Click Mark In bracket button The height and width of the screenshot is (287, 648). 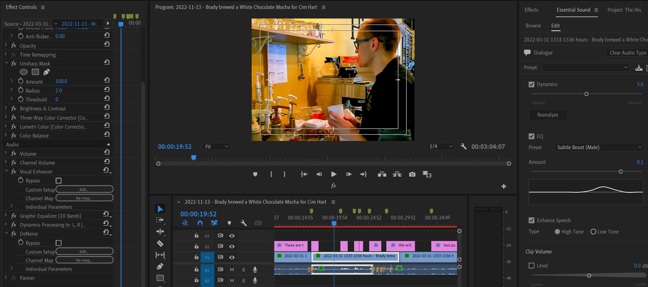[x=271, y=174]
